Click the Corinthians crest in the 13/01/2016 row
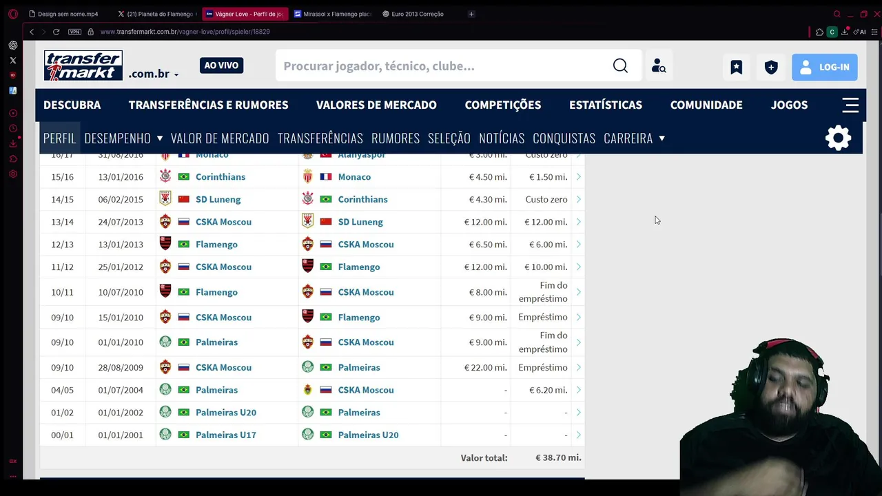 tap(165, 176)
